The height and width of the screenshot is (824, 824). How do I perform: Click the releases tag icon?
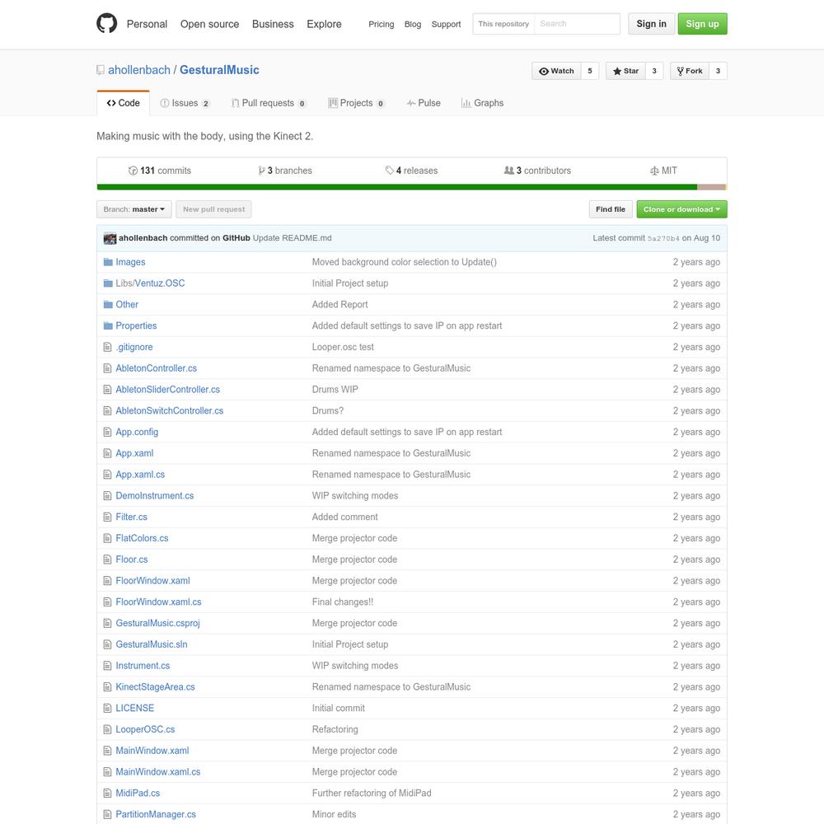pos(390,171)
